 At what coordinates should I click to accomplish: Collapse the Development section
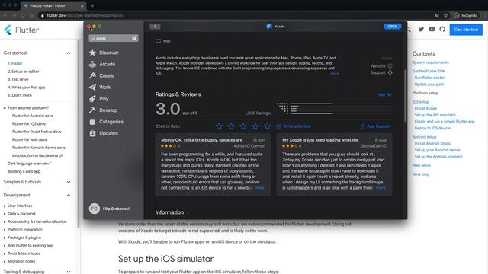(69, 195)
